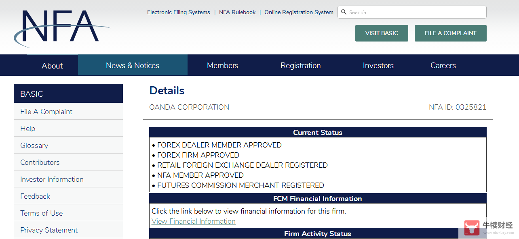The height and width of the screenshot is (239, 519).
Task: Click the Firm Activity Status header
Action: tap(318, 233)
